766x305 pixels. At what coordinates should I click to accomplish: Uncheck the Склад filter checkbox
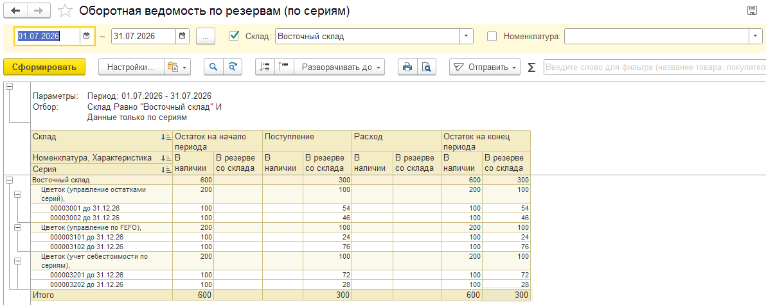tap(234, 35)
